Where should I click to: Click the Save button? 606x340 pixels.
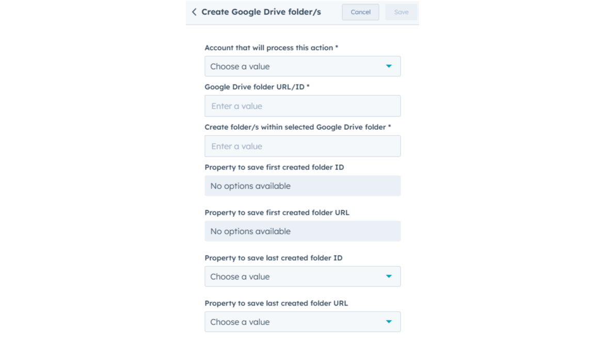[x=401, y=12]
